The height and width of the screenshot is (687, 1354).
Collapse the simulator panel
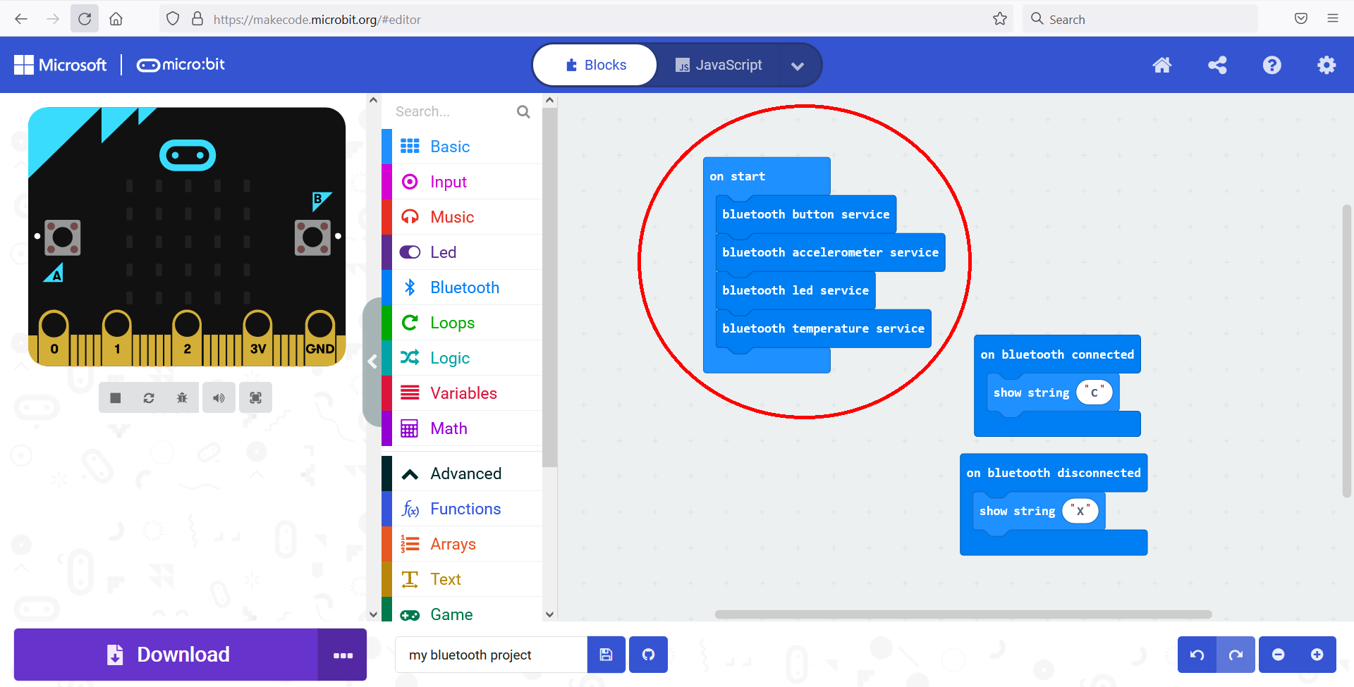point(372,362)
